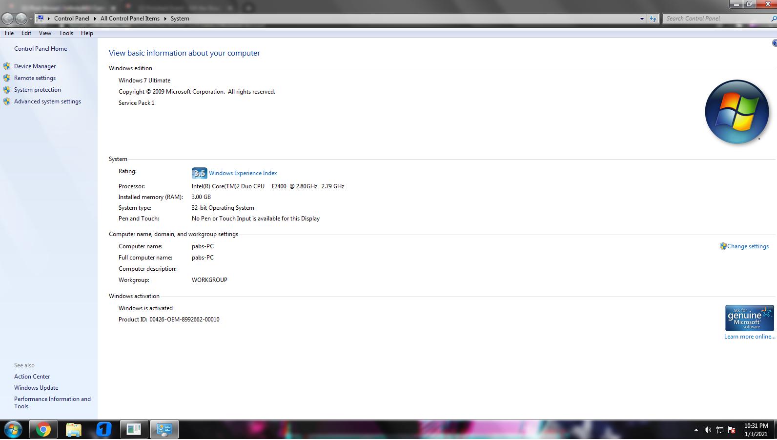The image size is (777, 440).
Task: Open the blue numeral-one app on taskbar
Action: pyautogui.click(x=103, y=430)
